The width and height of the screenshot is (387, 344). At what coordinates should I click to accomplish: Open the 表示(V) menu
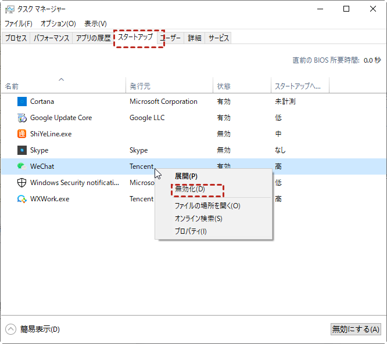tap(95, 24)
